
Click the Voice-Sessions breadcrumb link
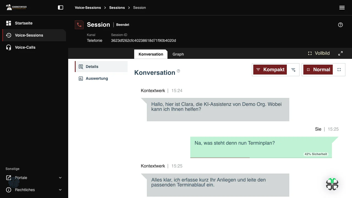(x=88, y=8)
